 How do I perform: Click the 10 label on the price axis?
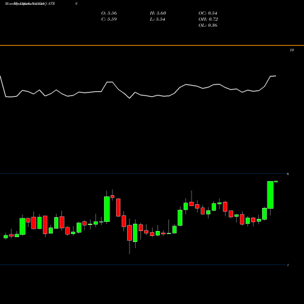[x=292, y=50]
